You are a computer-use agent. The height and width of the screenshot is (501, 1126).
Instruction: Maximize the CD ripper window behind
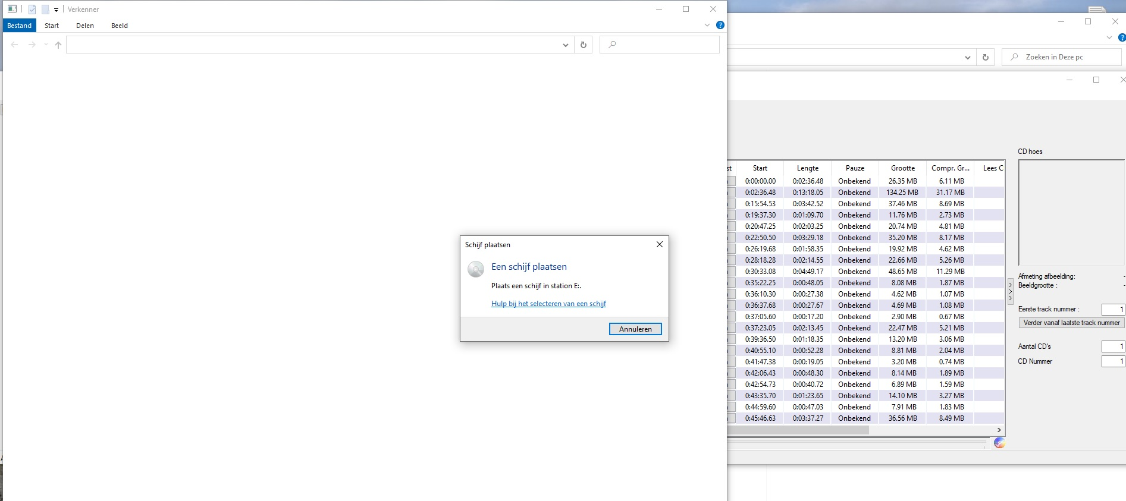coord(1096,80)
